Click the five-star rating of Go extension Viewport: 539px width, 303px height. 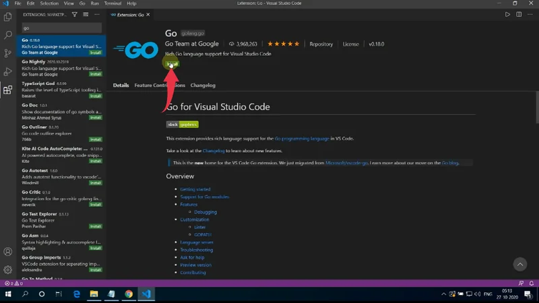[284, 44]
